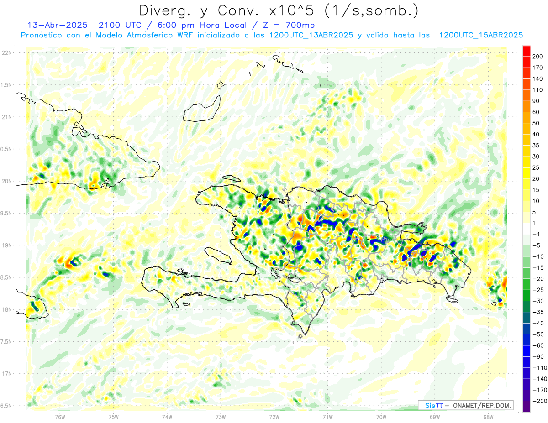Click the "Pronóstico con el Modelo Atmosferico WRF" text

[x=107, y=35]
